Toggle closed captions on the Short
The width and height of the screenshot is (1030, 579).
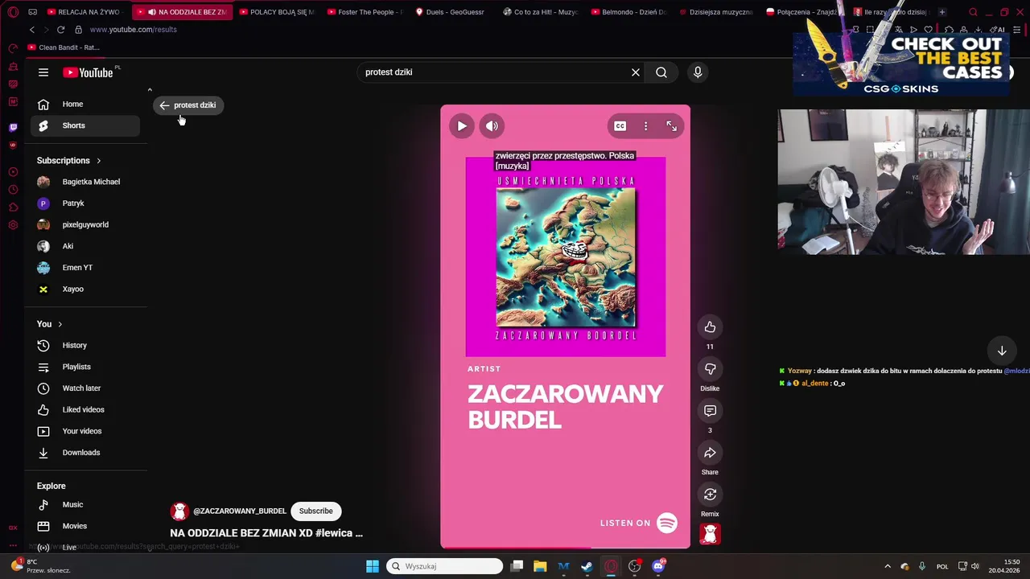click(x=620, y=126)
